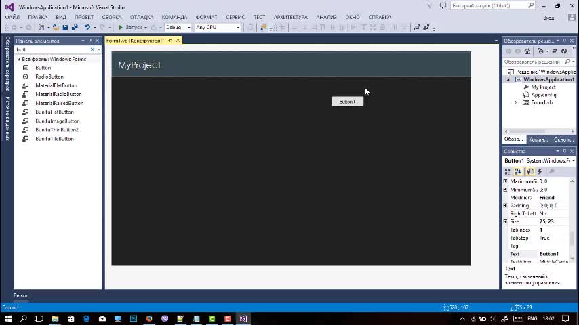Select the Form1.vb [Конструктор] tab
Image resolution: width=579 pixels, height=325 pixels.
click(135, 41)
